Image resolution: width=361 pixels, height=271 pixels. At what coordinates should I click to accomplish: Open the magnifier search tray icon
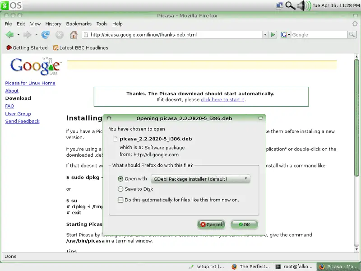click(290, 5)
